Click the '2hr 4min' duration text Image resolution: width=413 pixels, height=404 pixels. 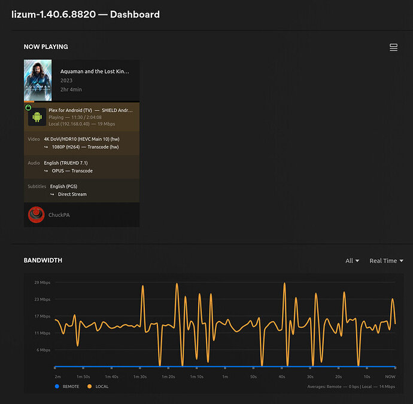tap(71, 90)
